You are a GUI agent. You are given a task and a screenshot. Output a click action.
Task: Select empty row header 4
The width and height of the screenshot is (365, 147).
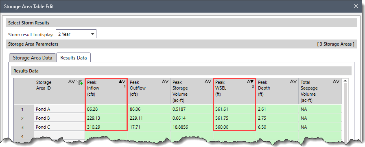coord(24,136)
